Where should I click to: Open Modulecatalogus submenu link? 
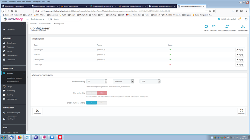click(x=13, y=81)
